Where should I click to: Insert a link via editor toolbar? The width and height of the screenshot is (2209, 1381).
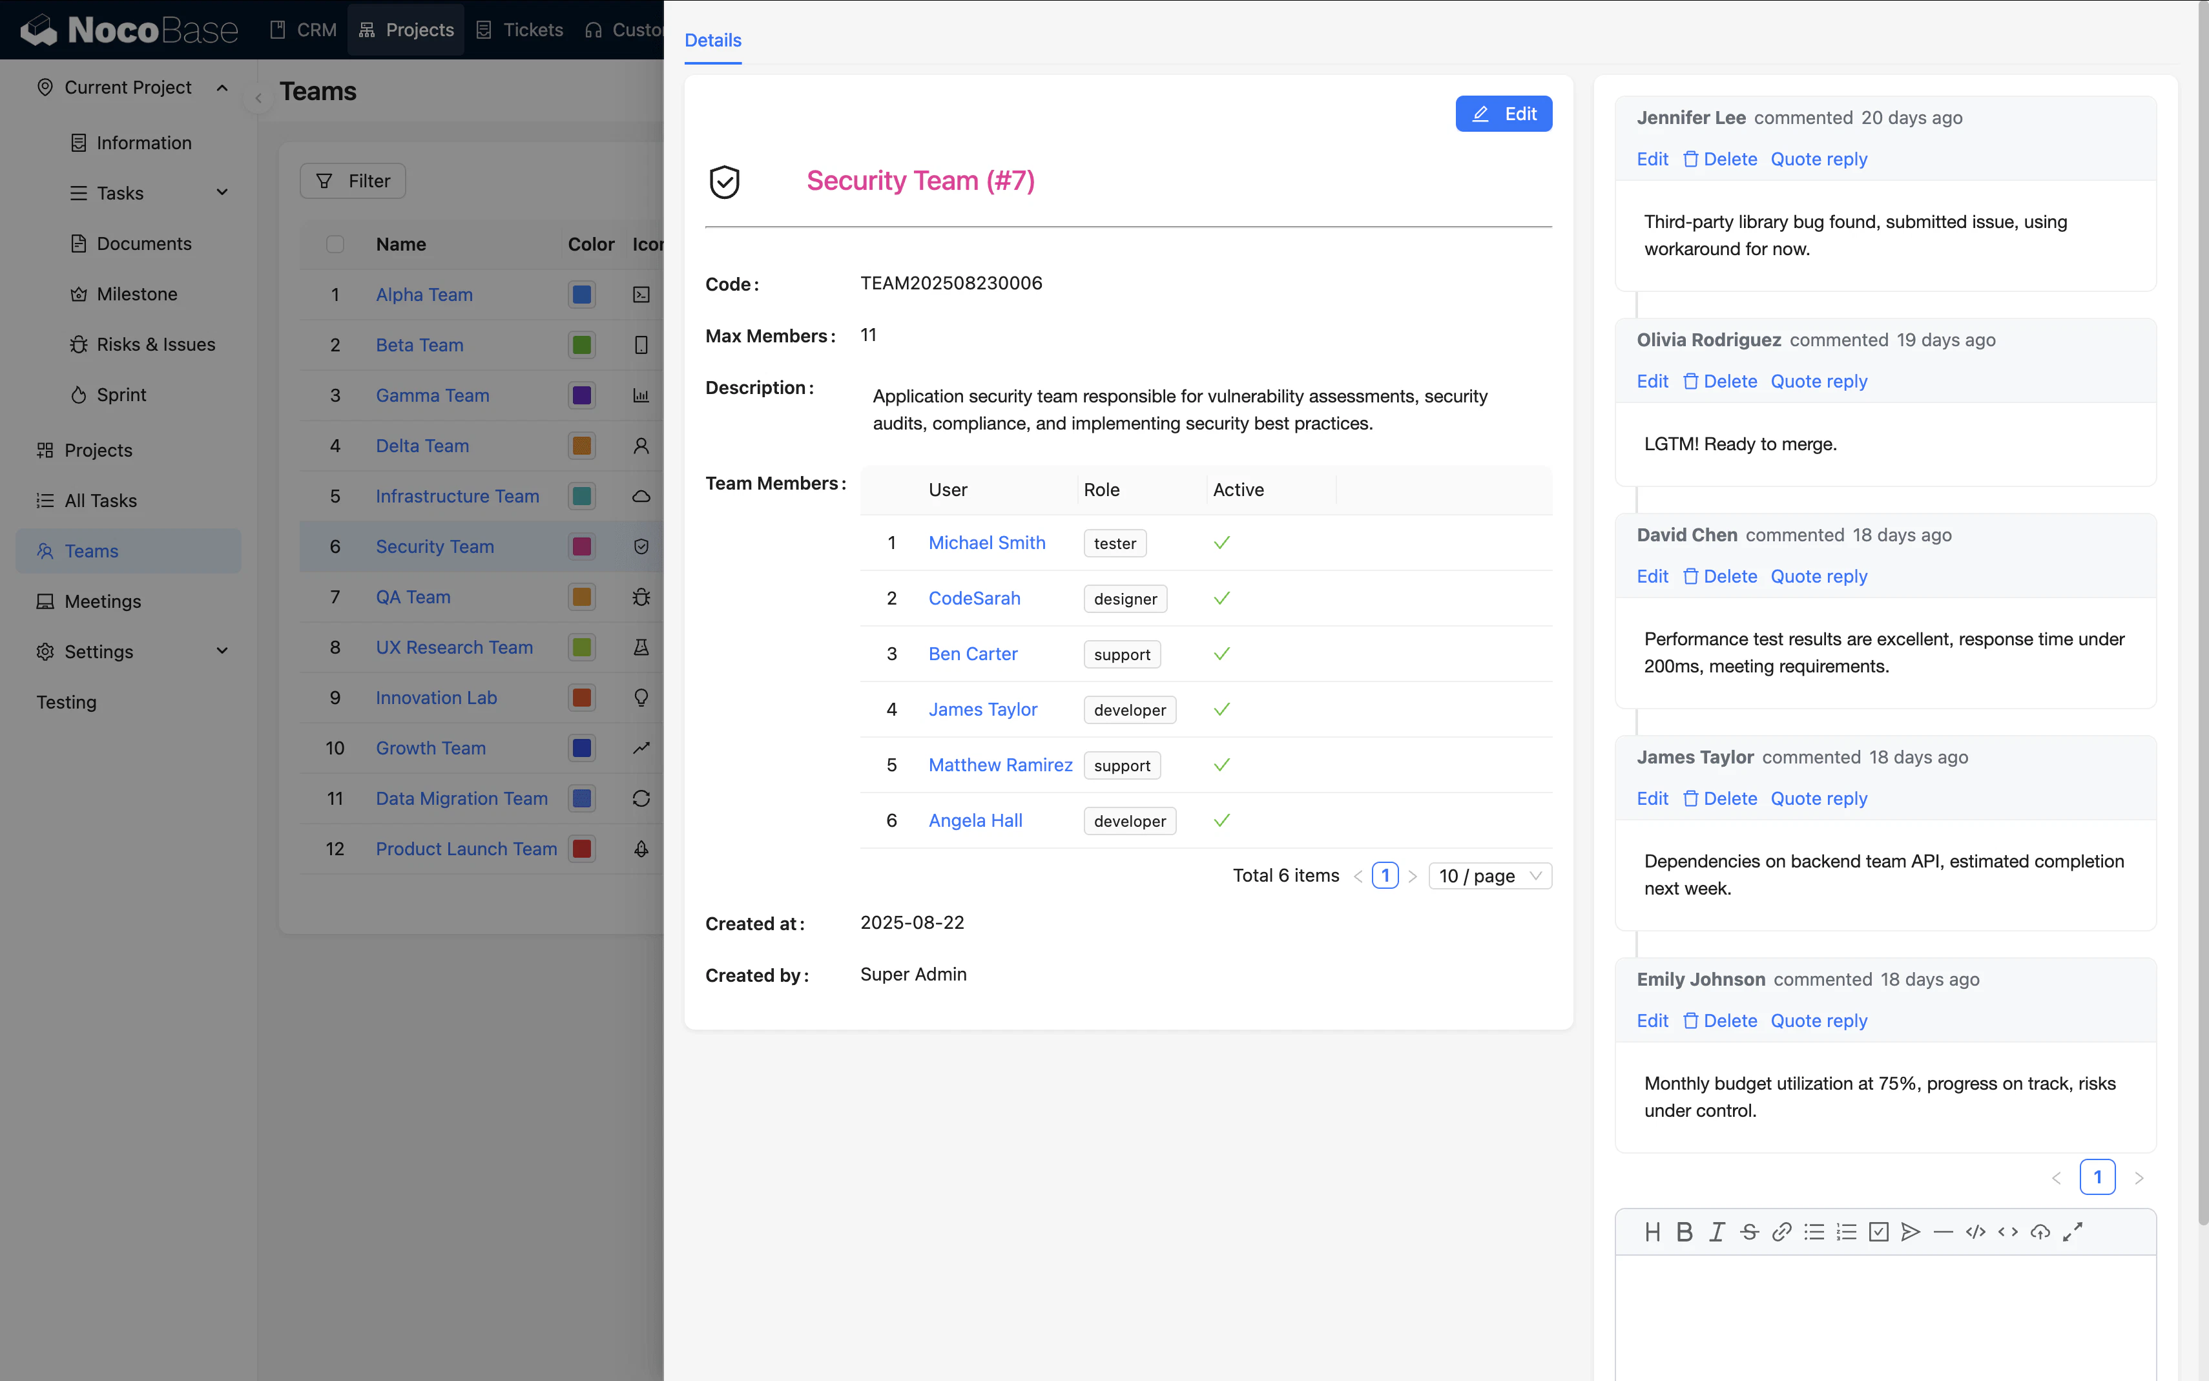coord(1781,1232)
